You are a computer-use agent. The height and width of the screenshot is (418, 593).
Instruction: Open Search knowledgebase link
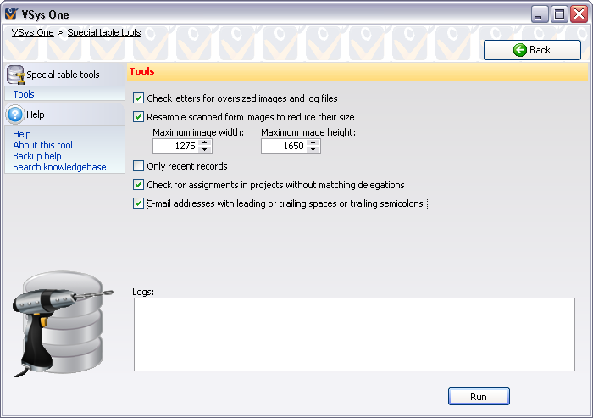coord(59,167)
